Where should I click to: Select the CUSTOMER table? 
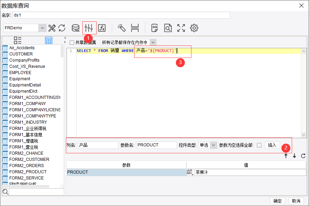click(x=21, y=54)
